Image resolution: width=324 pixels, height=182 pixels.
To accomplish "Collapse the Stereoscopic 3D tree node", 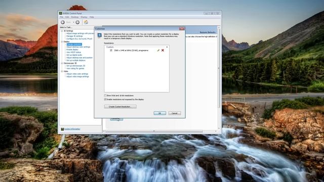I will tap(62, 63).
